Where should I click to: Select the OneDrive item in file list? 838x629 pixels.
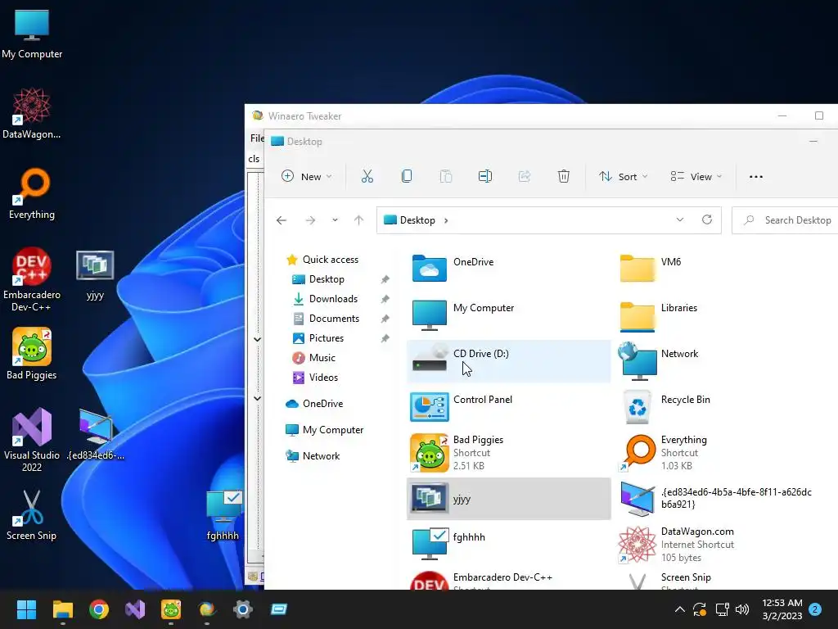pyautogui.click(x=508, y=269)
